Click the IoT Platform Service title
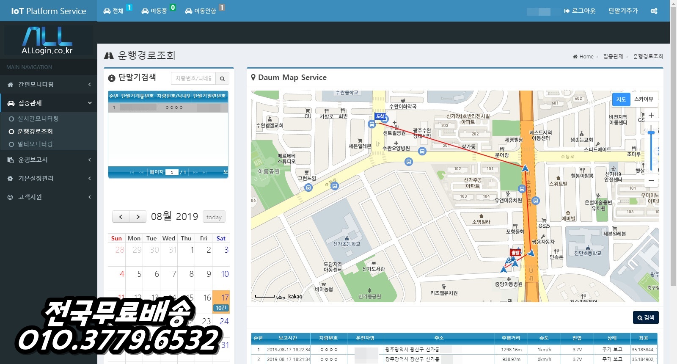This screenshot has width=677, height=364. [x=49, y=11]
